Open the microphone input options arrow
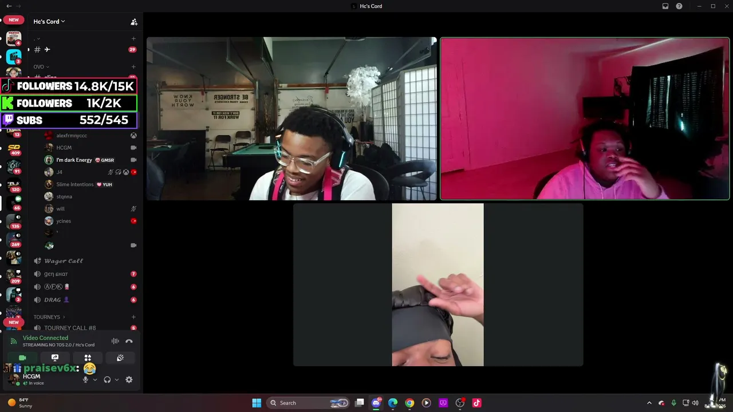This screenshot has width=733, height=412. [x=95, y=379]
